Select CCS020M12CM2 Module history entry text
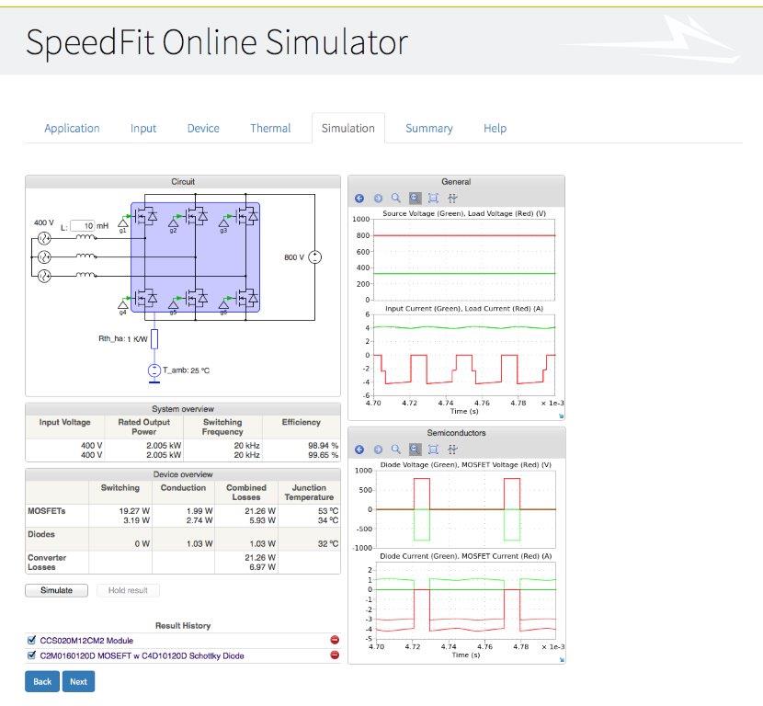763x706 pixels. coord(86,641)
